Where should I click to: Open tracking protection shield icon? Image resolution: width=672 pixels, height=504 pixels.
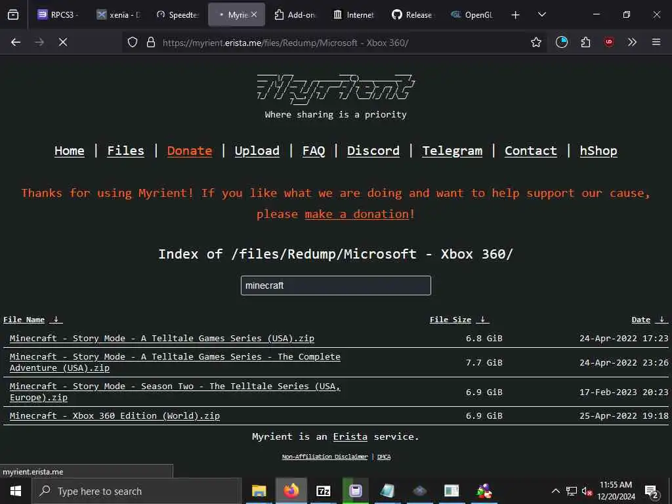coord(133,42)
